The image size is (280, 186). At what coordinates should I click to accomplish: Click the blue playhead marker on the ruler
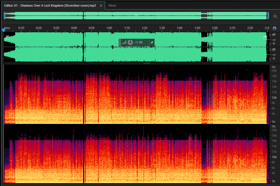[x=3, y=30]
